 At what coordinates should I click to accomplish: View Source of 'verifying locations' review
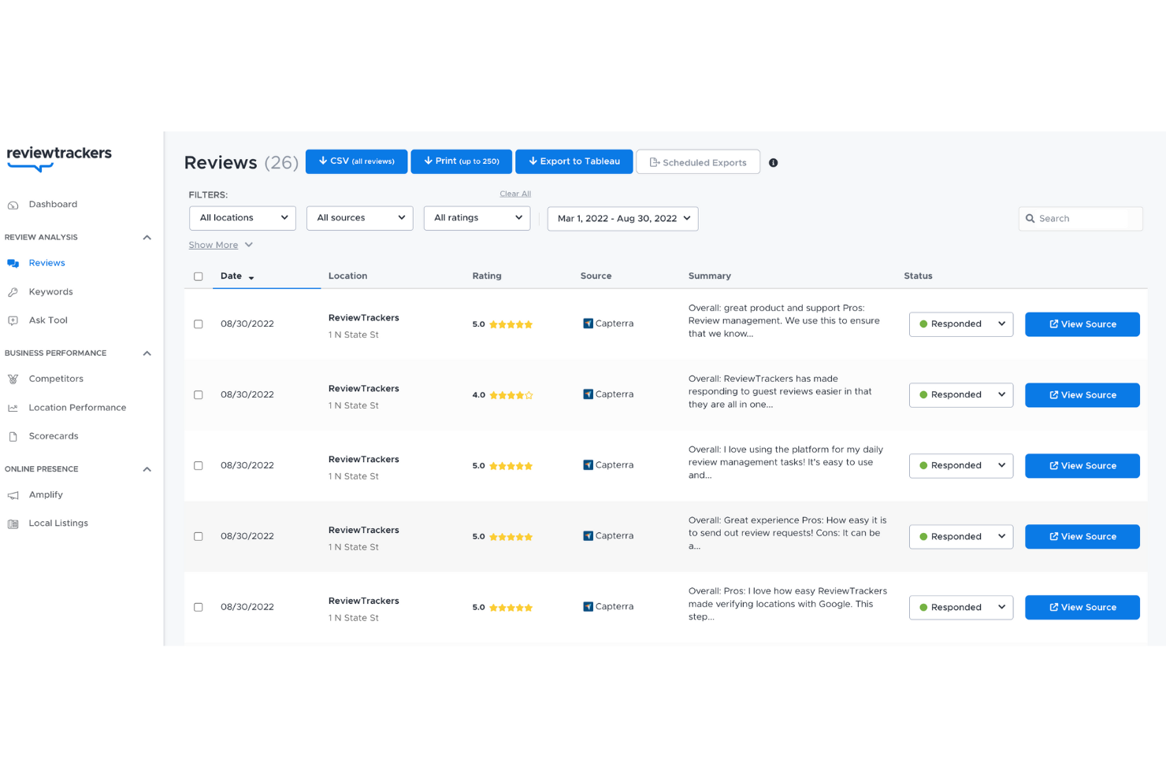1082,608
